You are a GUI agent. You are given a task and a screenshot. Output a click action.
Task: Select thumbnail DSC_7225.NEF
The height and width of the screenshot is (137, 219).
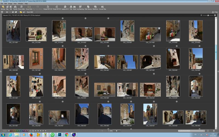tap(127, 62)
